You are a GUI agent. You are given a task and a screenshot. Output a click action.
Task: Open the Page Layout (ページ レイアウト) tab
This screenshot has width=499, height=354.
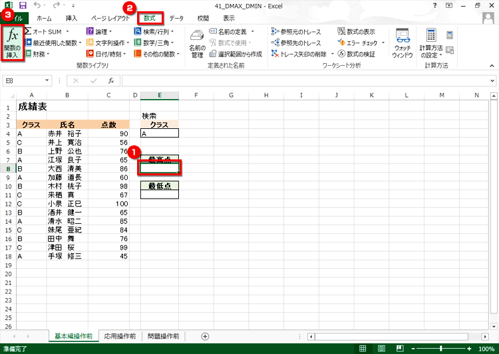pos(110,18)
